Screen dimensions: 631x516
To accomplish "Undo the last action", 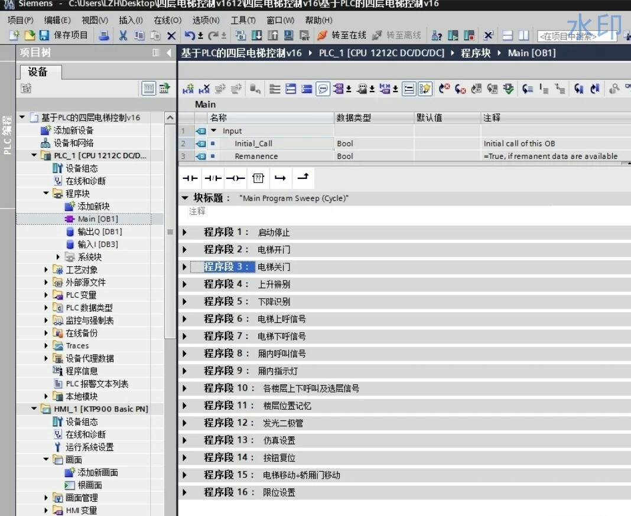I will pos(190,35).
